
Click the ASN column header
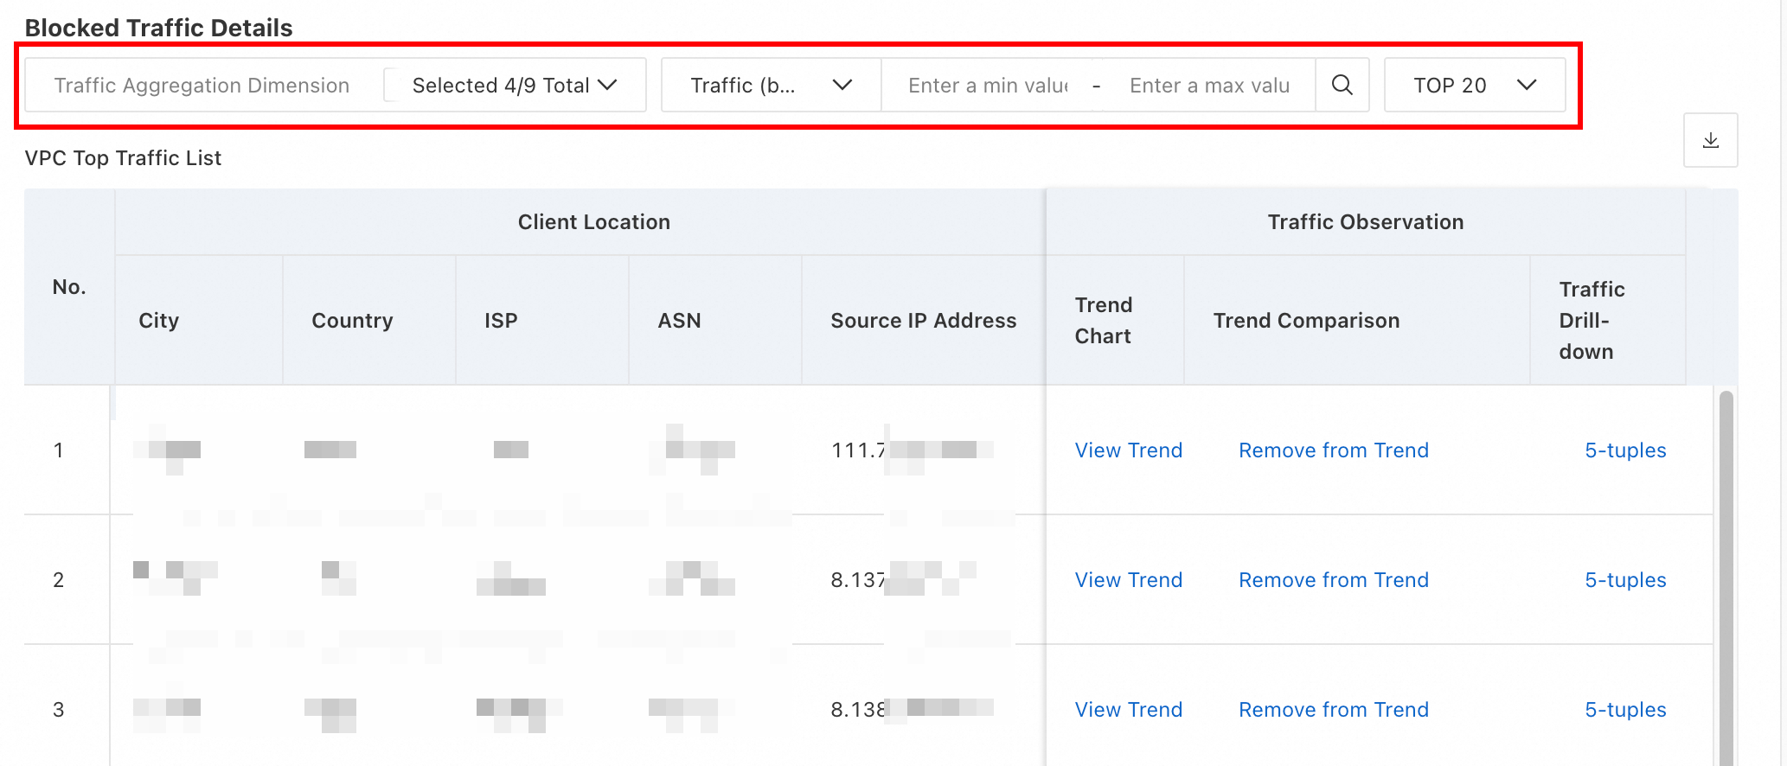(x=679, y=321)
